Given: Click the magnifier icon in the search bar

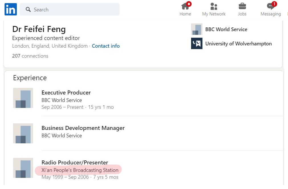Looking at the screenshot, I should pos(28,9).
